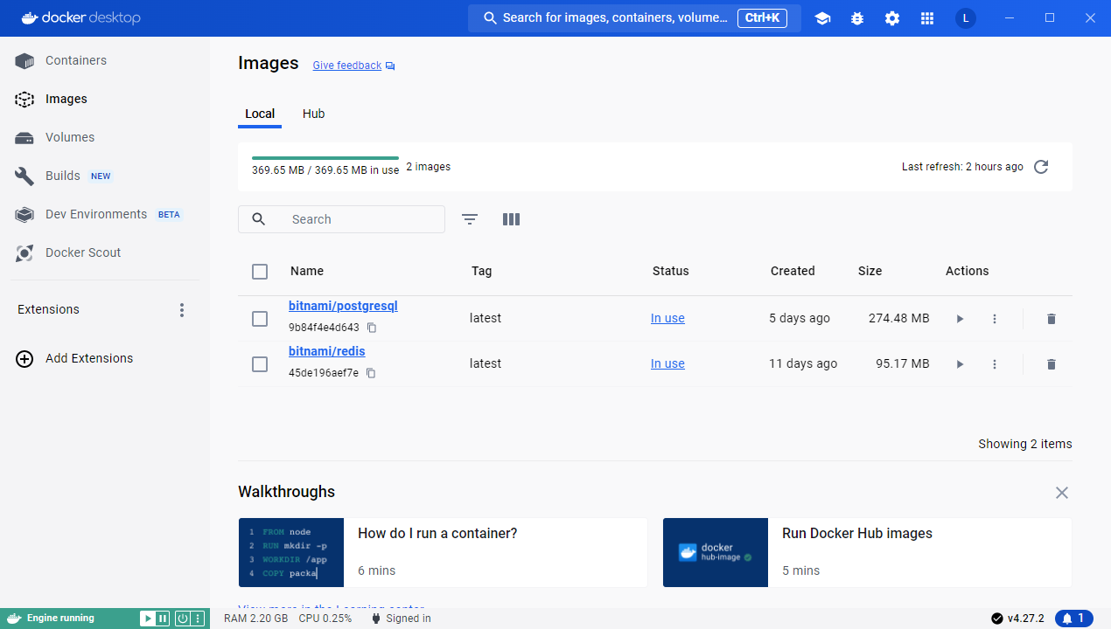Click the Add Extensions plus icon

pos(24,358)
